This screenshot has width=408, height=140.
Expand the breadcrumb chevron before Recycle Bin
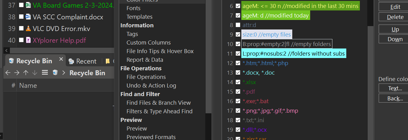[64, 73]
